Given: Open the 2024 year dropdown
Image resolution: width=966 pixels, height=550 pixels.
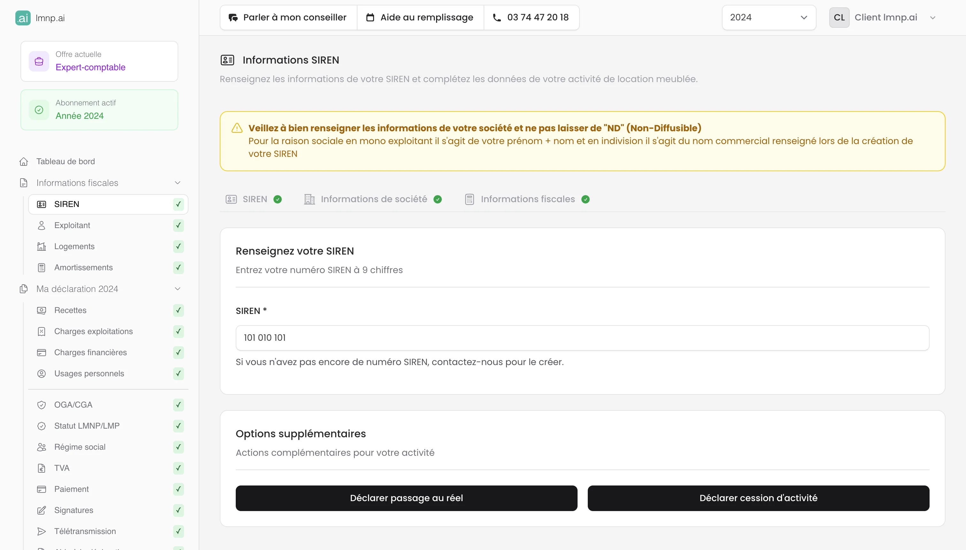Looking at the screenshot, I should [768, 17].
